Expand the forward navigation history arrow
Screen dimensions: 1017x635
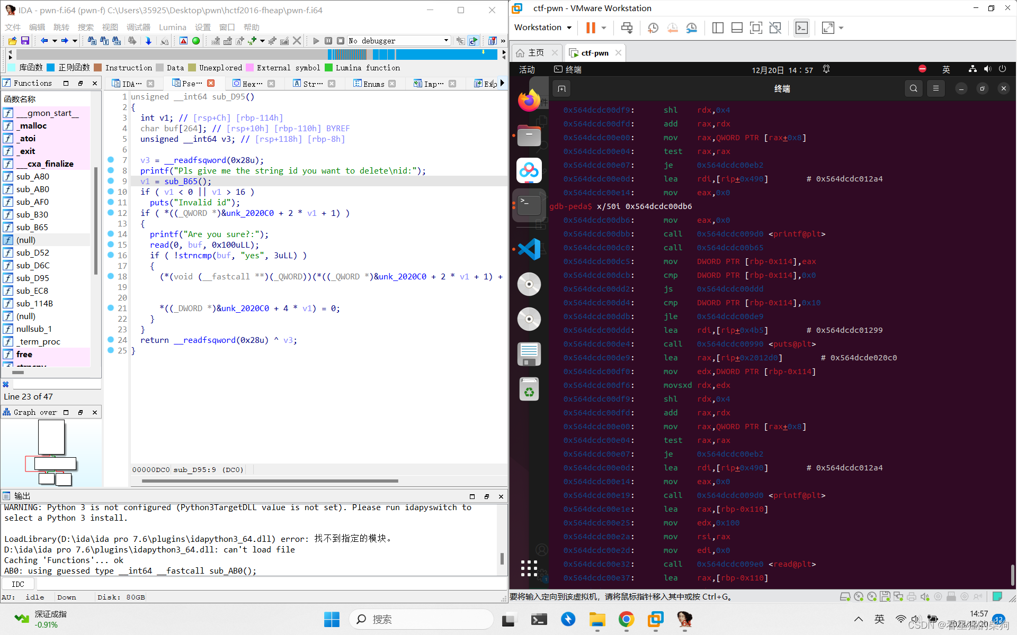tap(75, 41)
